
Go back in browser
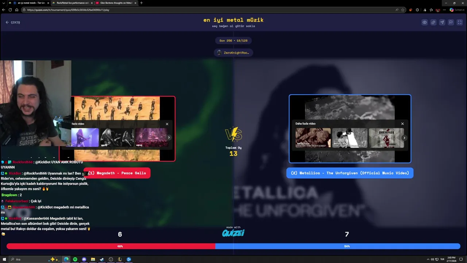tap(4, 10)
